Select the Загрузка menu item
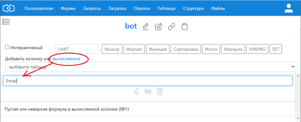 (x=117, y=9)
